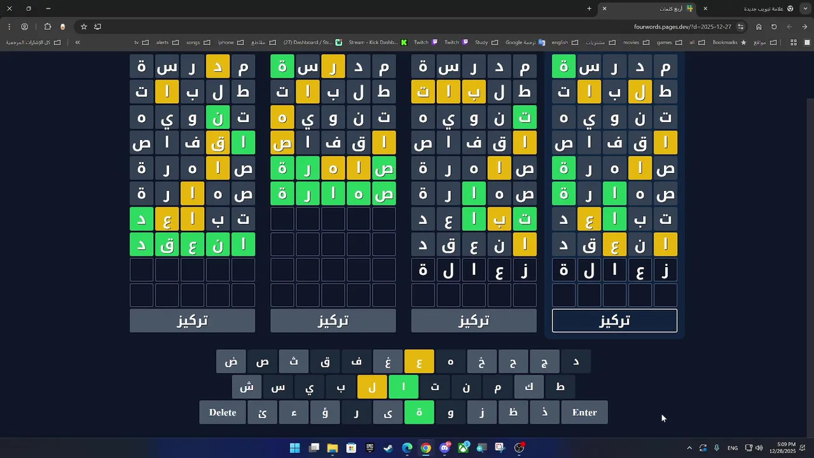Open the movies bookmark folder
Viewport: 814px width, 458px height.
(635, 43)
